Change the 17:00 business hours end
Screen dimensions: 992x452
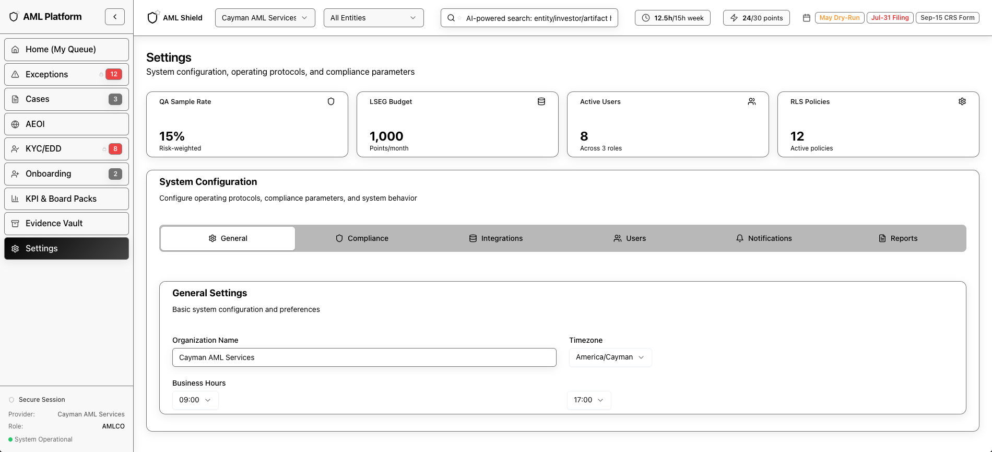click(588, 400)
